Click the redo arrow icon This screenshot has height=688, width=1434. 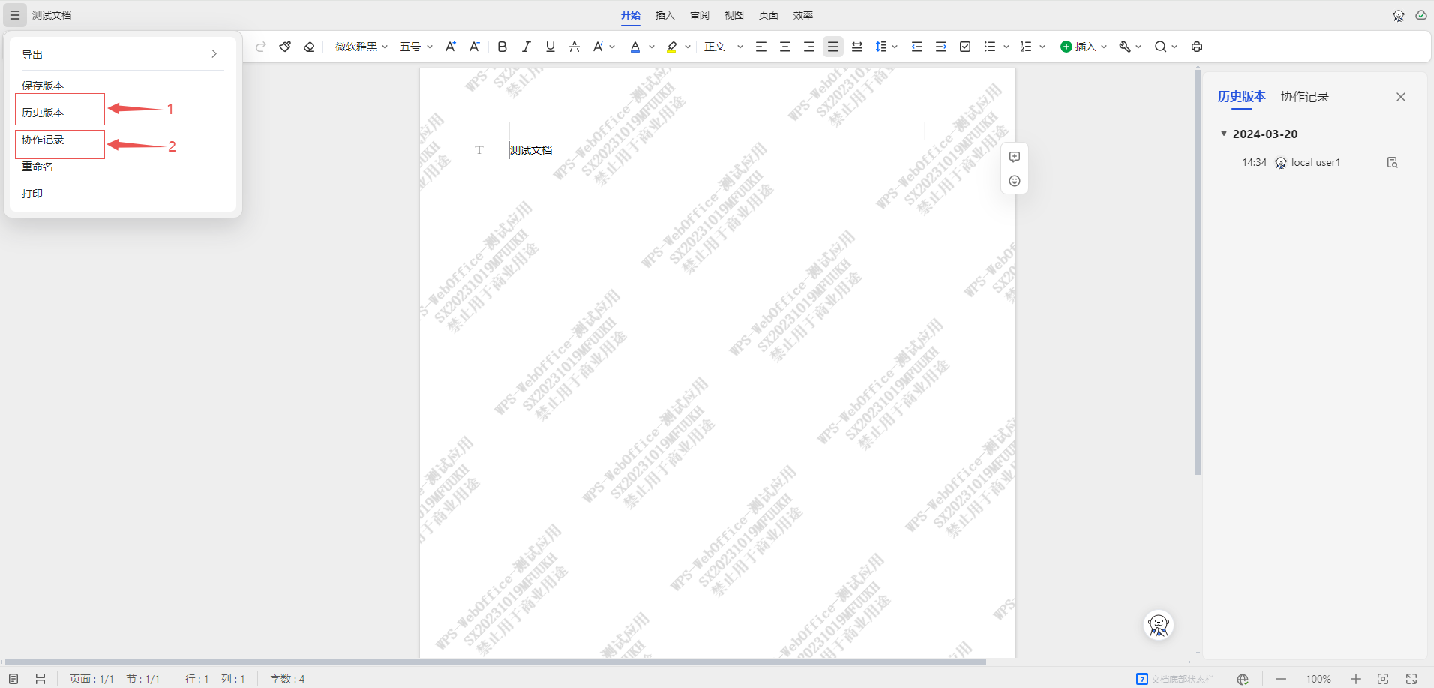[x=261, y=47]
